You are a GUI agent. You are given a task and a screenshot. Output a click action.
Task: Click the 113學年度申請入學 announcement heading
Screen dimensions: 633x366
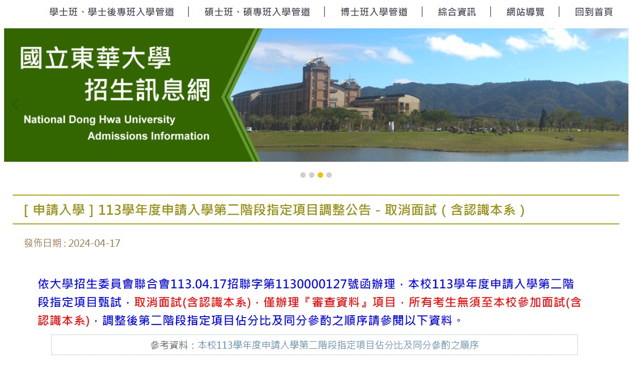274,210
